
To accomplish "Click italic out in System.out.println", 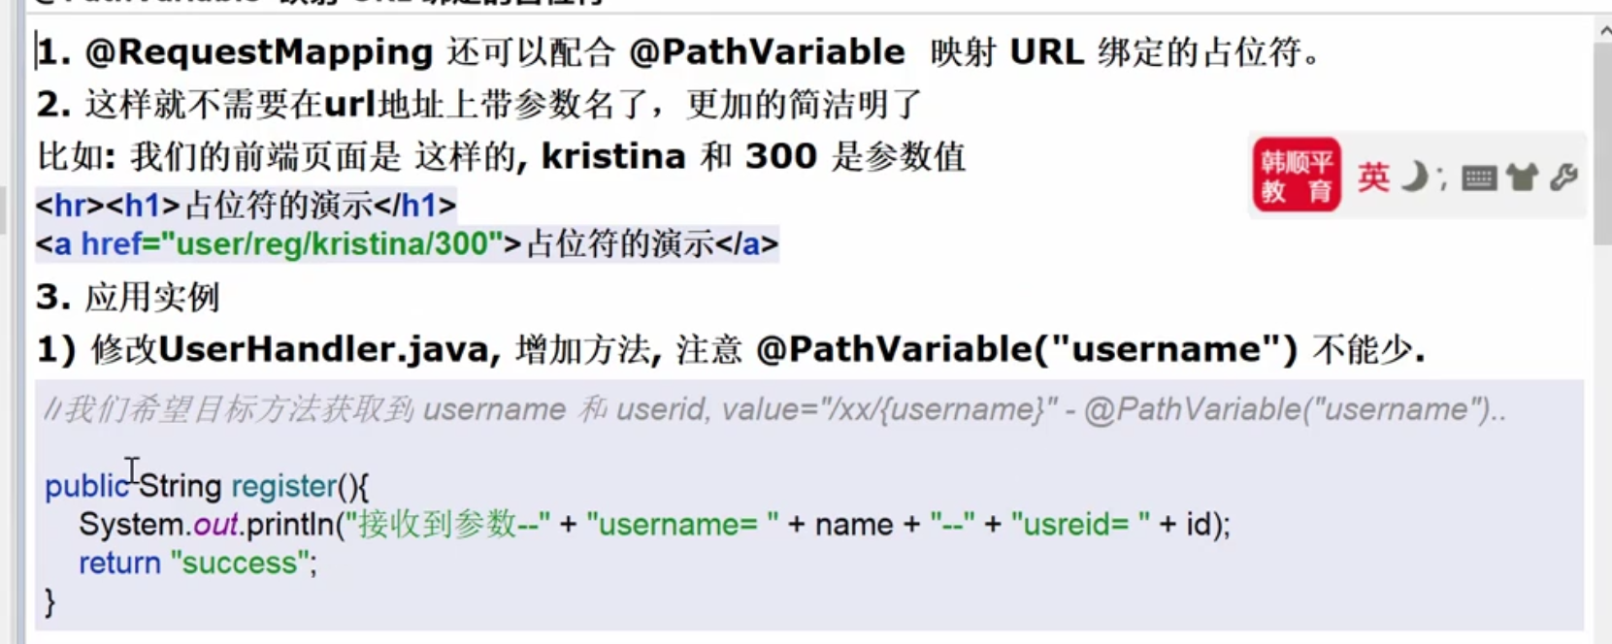I will (215, 525).
